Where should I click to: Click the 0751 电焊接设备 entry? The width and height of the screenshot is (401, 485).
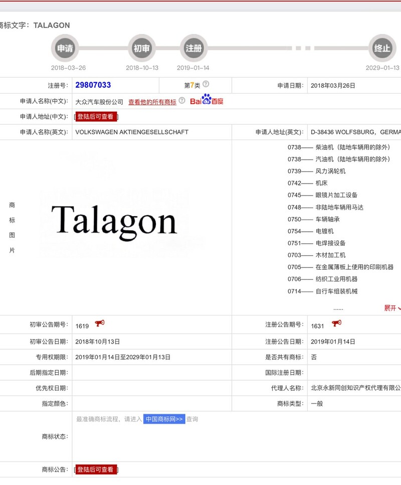point(317,243)
